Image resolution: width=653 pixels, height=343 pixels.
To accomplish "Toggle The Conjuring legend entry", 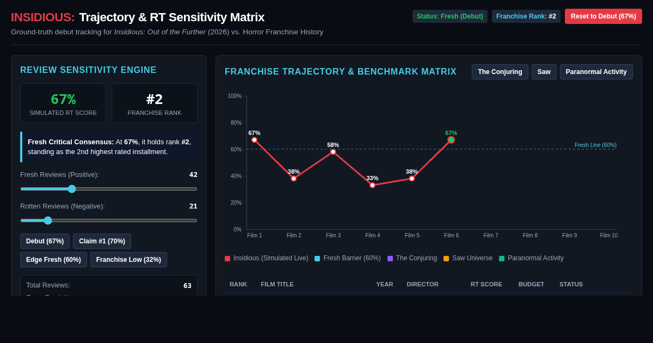I will click(412, 258).
